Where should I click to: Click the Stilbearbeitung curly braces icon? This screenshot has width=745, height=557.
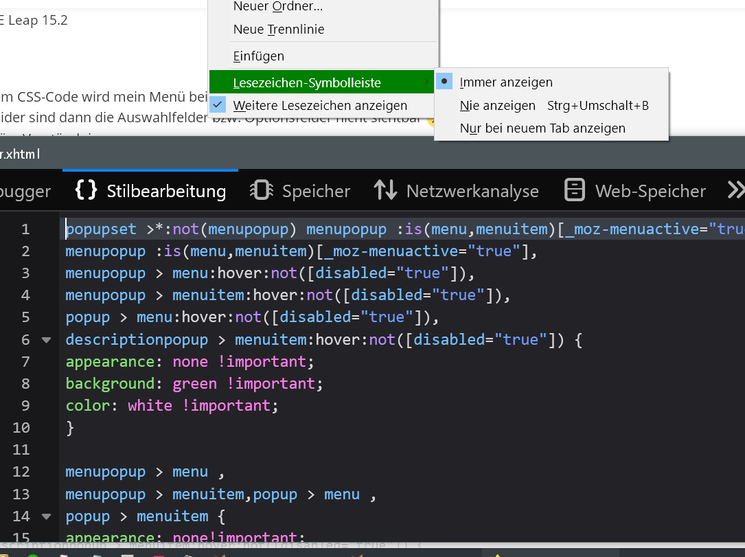tap(86, 190)
